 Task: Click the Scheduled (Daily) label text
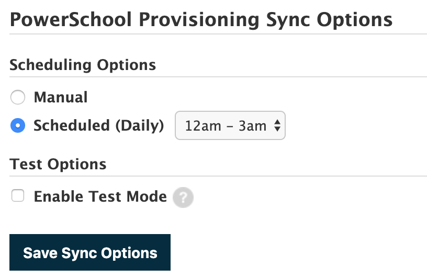pos(98,126)
